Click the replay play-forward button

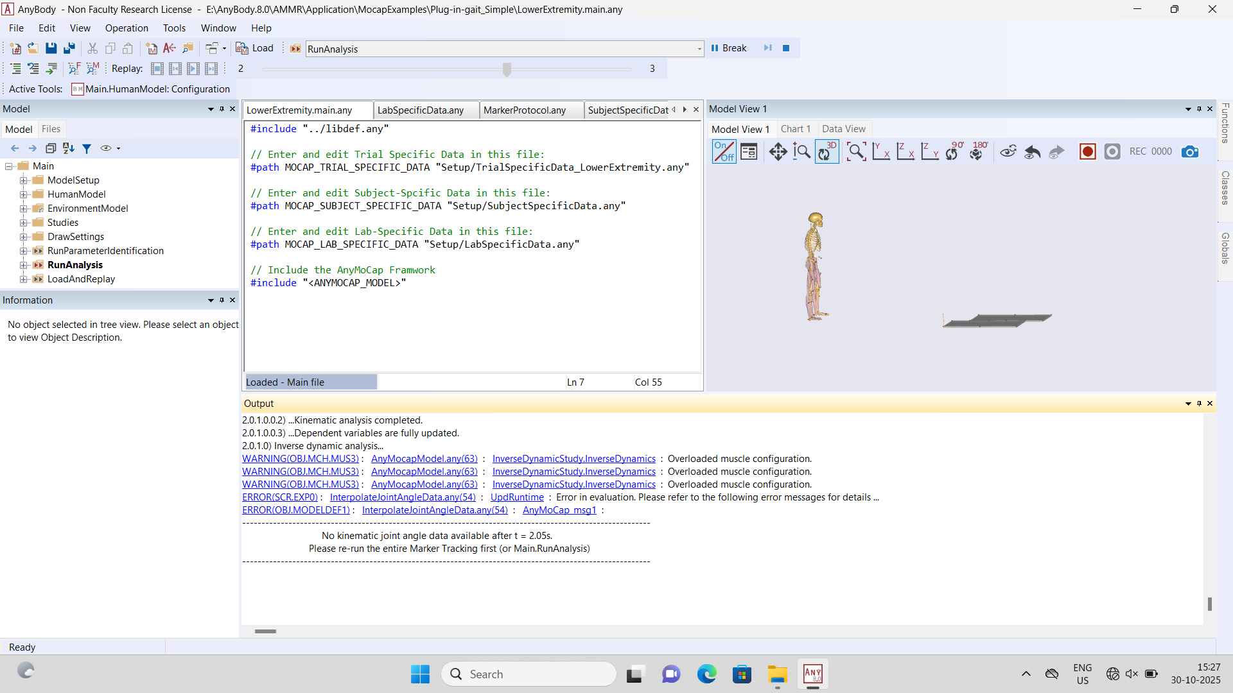193,69
